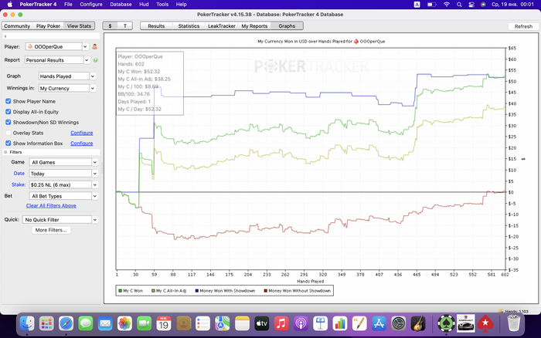This screenshot has height=338, width=541.
Task: Open the Player dropdown showing OOOperQue
Action: click(x=57, y=46)
